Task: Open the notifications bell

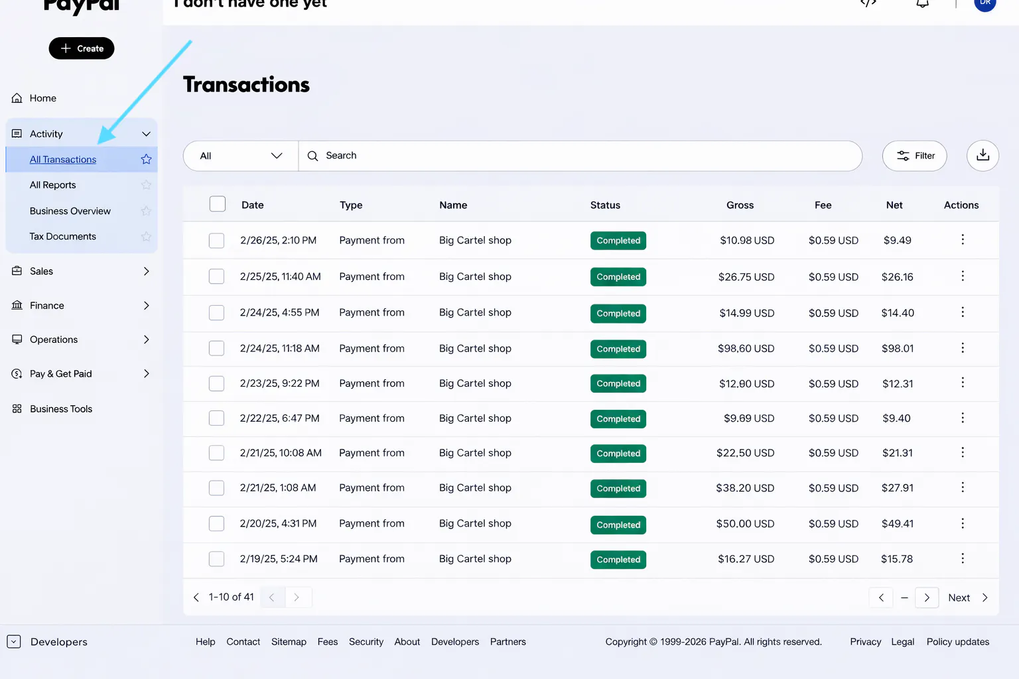Action: [x=922, y=4]
